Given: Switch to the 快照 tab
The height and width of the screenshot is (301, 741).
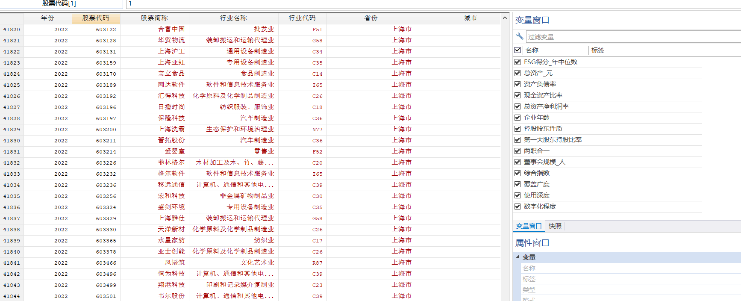Looking at the screenshot, I should click(x=555, y=226).
